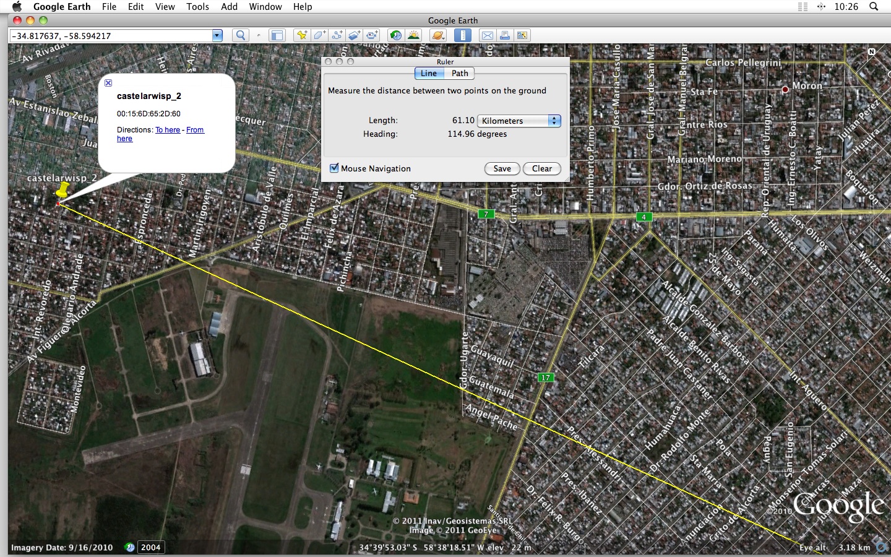Click the Email envelope icon
The height and width of the screenshot is (557, 891).
click(x=488, y=35)
